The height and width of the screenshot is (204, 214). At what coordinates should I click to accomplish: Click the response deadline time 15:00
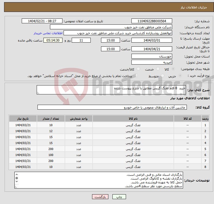point(111,40)
